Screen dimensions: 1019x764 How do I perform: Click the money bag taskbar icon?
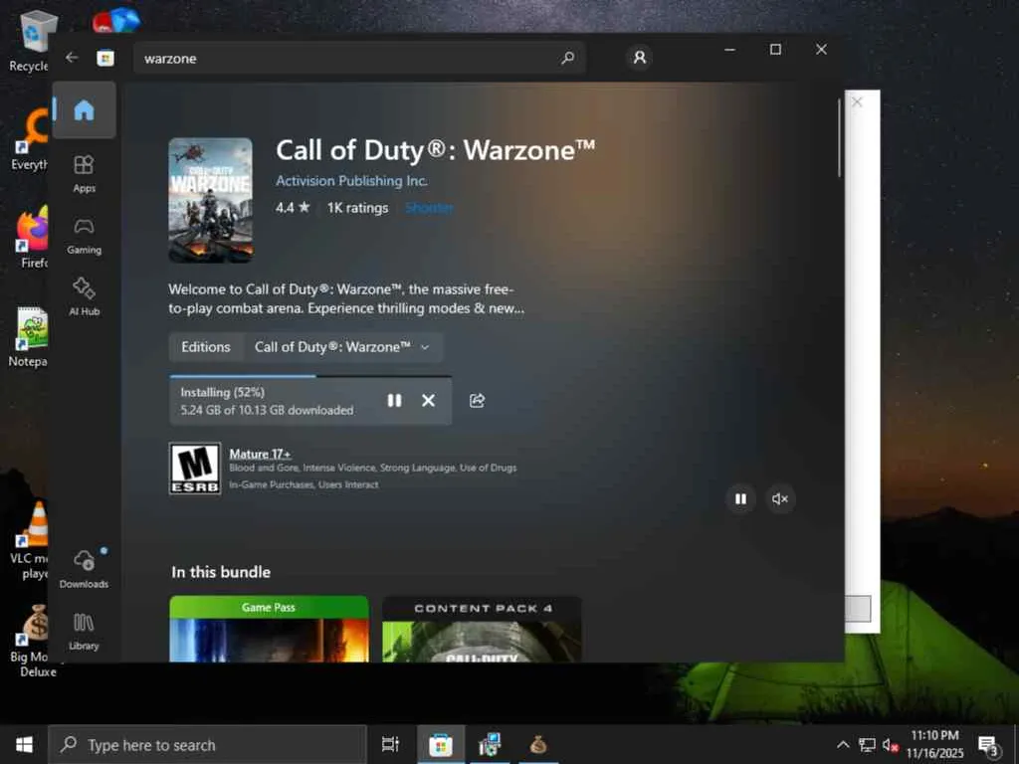click(538, 744)
